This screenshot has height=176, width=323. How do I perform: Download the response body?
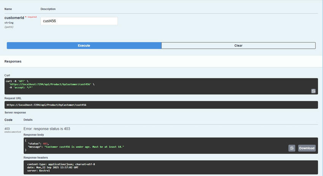click(x=307, y=148)
